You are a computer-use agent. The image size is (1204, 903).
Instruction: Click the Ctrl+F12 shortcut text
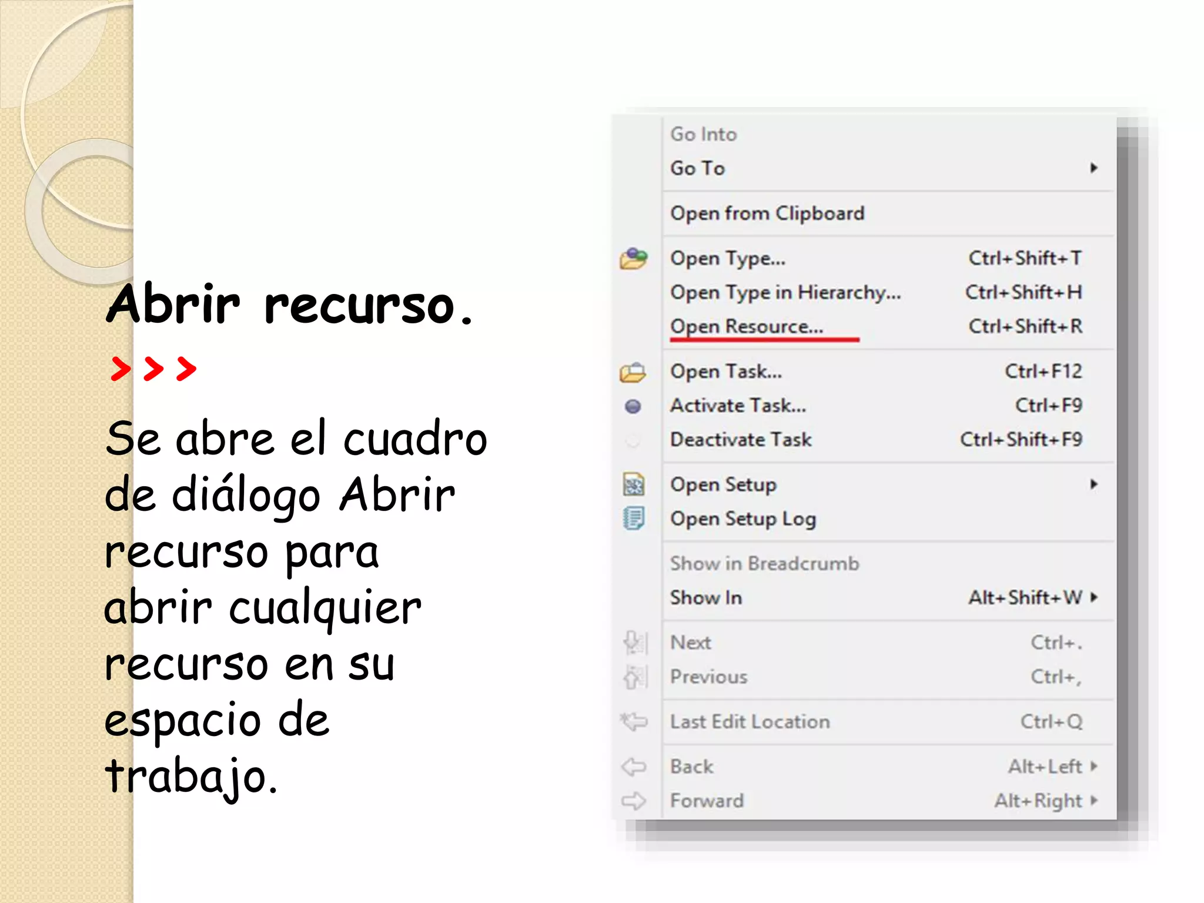(x=1044, y=372)
